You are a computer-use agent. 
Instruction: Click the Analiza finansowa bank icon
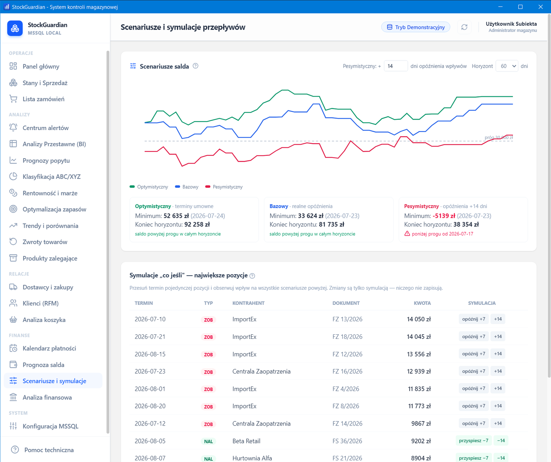(x=13, y=397)
